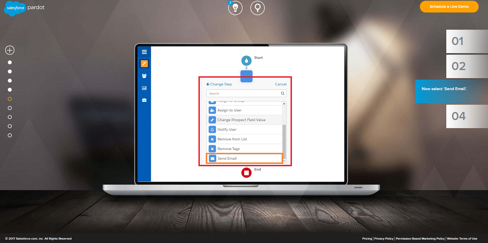Open Permission Based Marketing Policy link
488x243 pixels.
(420, 238)
